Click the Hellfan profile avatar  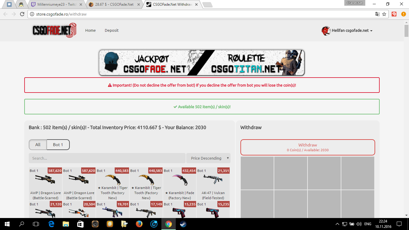[x=326, y=31]
